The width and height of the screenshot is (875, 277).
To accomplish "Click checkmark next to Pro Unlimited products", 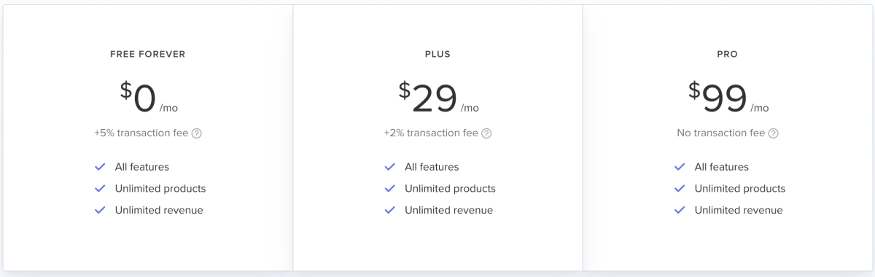I will [680, 188].
